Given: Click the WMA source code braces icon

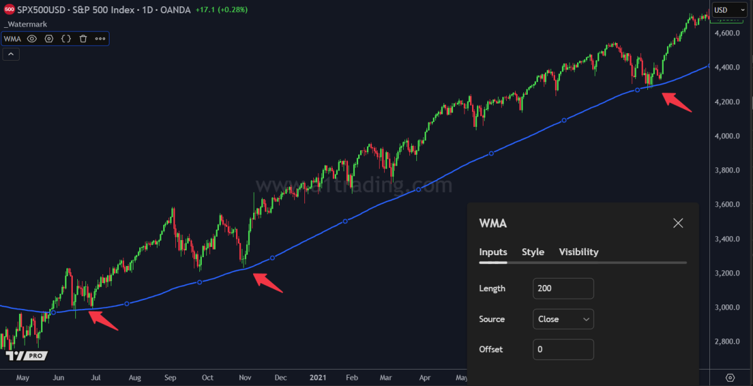Looking at the screenshot, I should (x=66, y=39).
